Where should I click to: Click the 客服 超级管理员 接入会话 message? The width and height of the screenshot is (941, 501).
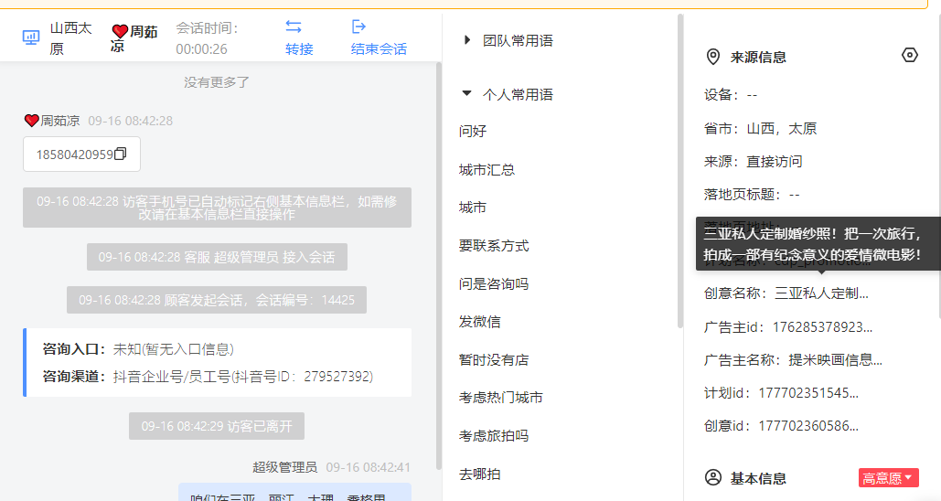pos(217,257)
